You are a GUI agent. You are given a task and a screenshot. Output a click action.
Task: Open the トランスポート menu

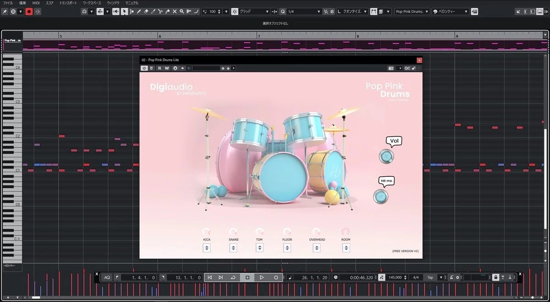[x=68, y=3]
